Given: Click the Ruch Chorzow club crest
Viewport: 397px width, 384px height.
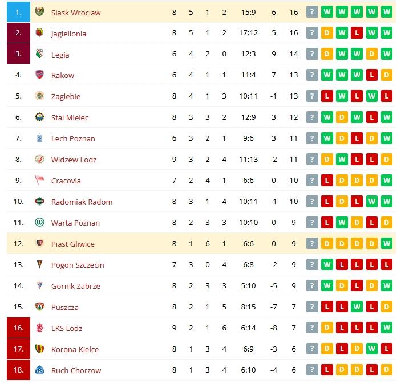Looking at the screenshot, I should [x=39, y=370].
